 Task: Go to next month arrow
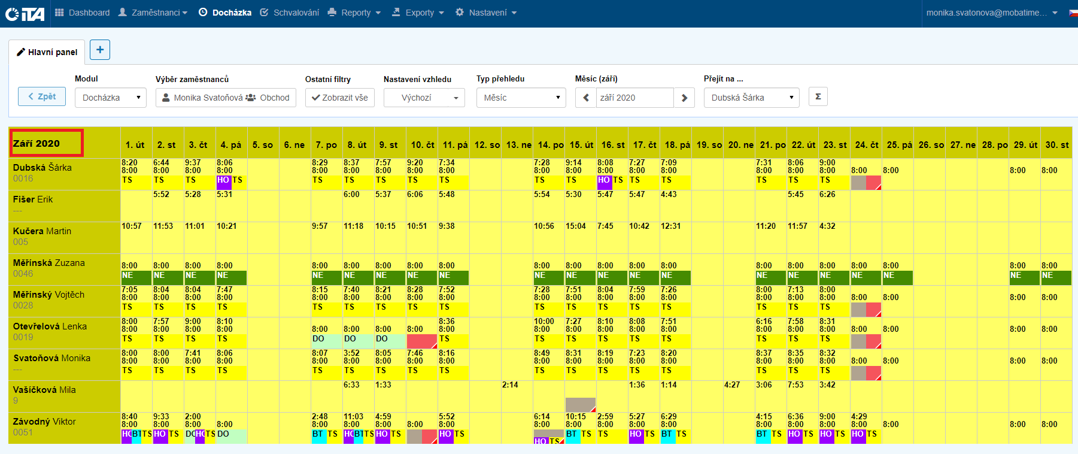pos(684,98)
